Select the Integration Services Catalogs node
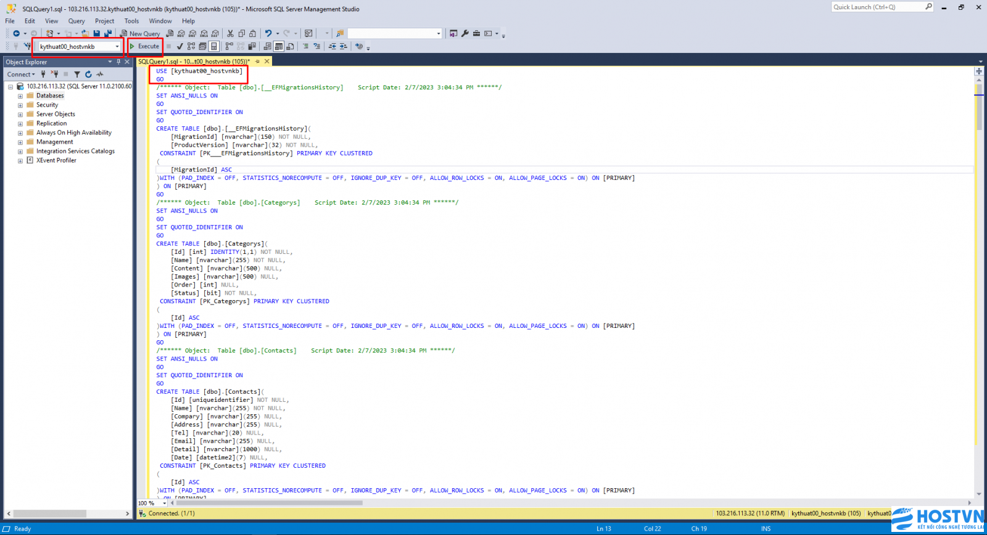987x535 pixels. tap(75, 151)
